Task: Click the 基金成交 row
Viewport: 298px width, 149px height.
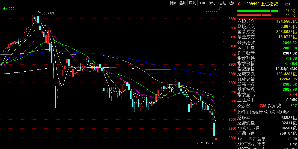Action: point(267,37)
